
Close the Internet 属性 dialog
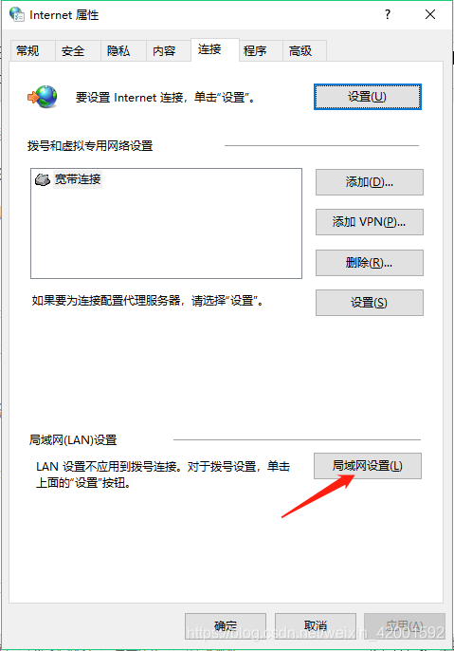pyautogui.click(x=430, y=14)
